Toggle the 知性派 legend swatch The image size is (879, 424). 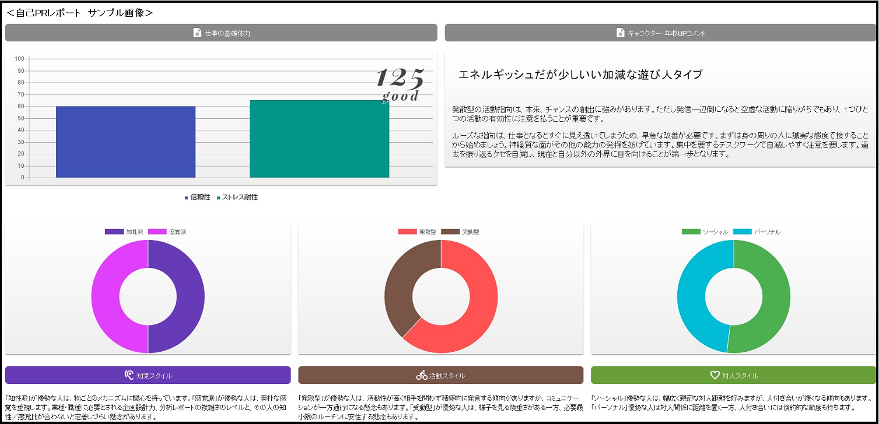114,232
